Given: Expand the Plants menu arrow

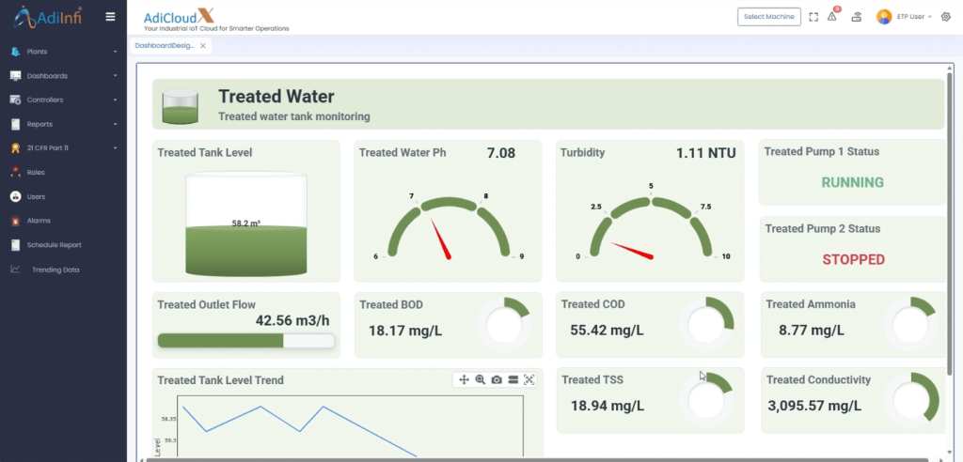Looking at the screenshot, I should coord(116,53).
